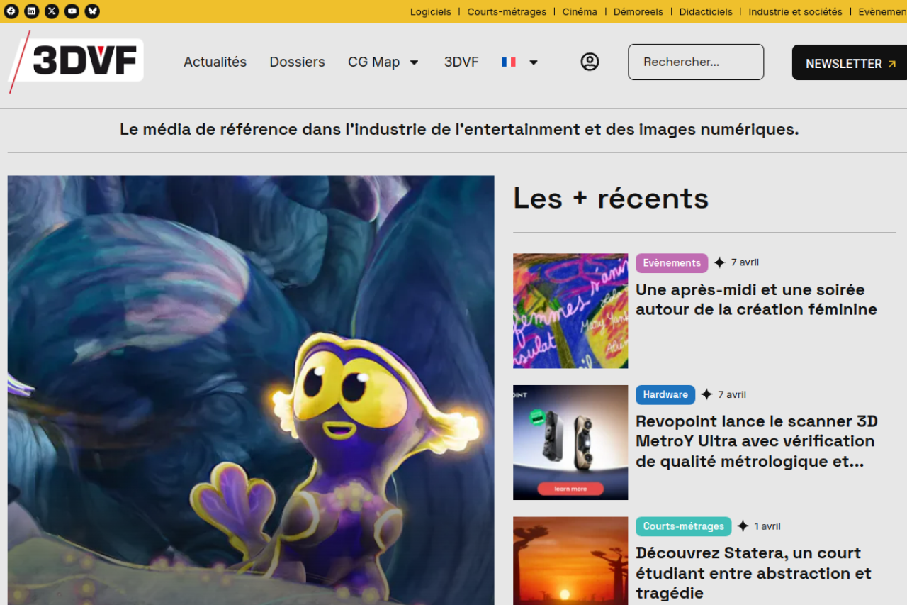Open the Revopoint scanner article thumbnail
Viewport: 907px width, 605px height.
pyautogui.click(x=570, y=442)
